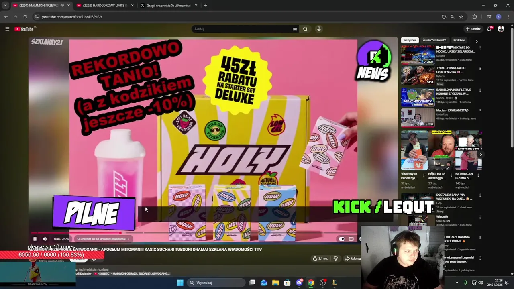The image size is (514, 289).
Task: Open the YouTube hamburger guide menu
Action: click(x=7, y=29)
